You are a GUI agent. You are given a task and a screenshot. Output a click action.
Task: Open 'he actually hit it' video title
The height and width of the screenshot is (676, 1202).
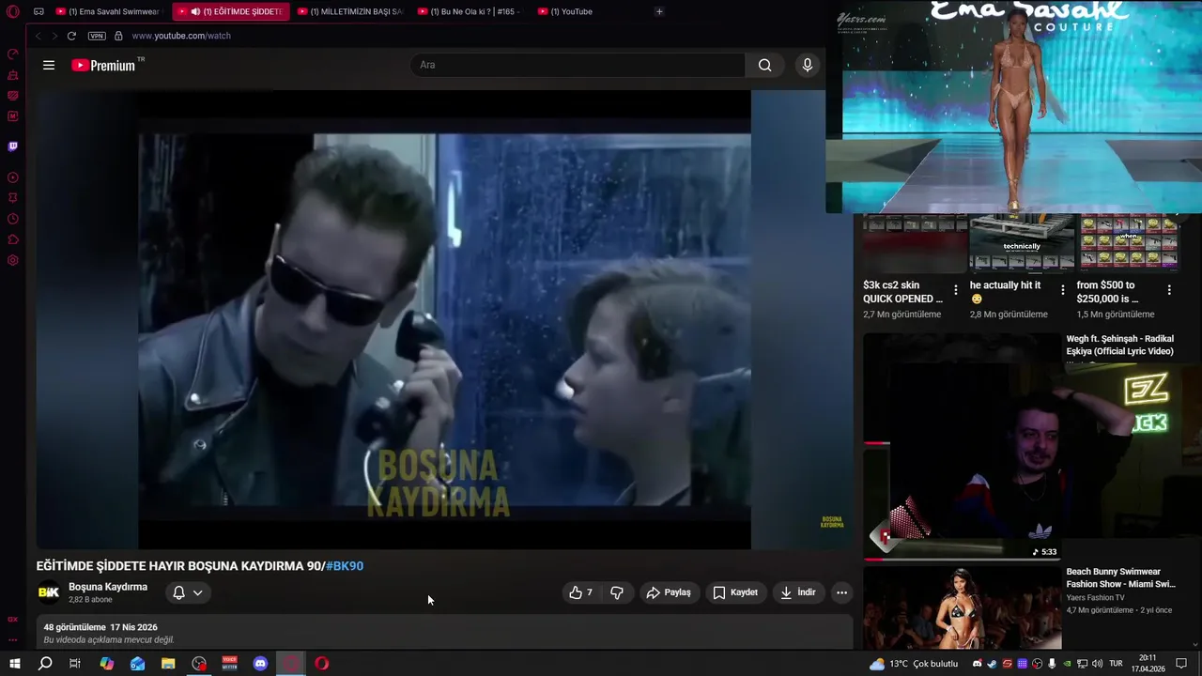point(1006,292)
